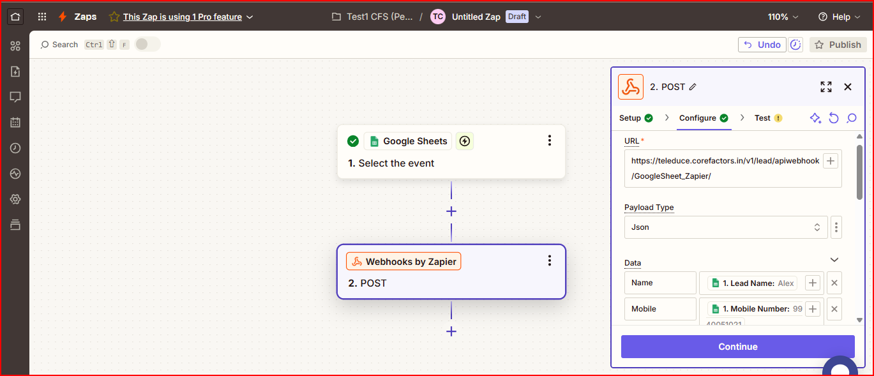Image resolution: width=874 pixels, height=376 pixels.
Task: Click the Webhooks app icon in panel header
Action: (631, 87)
